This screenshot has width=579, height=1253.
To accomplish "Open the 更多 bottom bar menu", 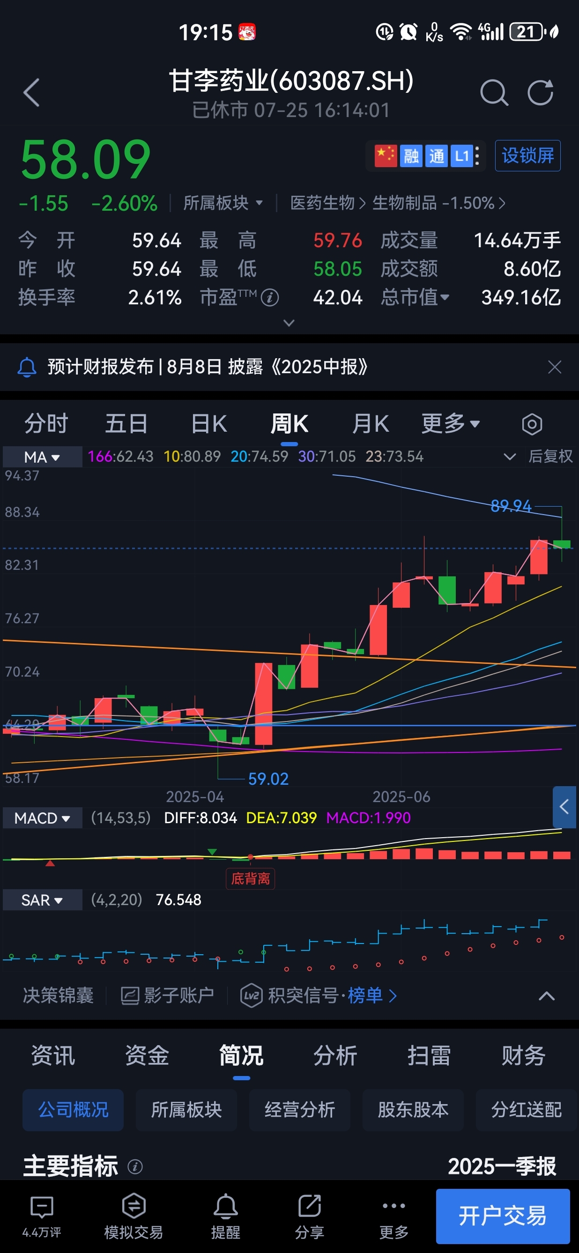I will coord(393,1216).
